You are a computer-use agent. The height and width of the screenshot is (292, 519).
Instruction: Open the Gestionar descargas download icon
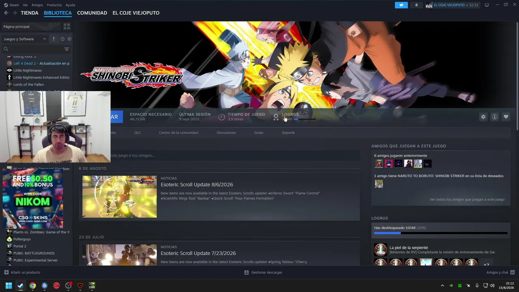click(x=246, y=273)
